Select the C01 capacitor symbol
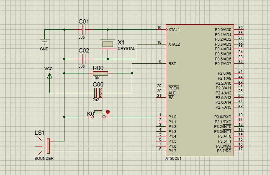The image size is (270, 175). [x=84, y=30]
